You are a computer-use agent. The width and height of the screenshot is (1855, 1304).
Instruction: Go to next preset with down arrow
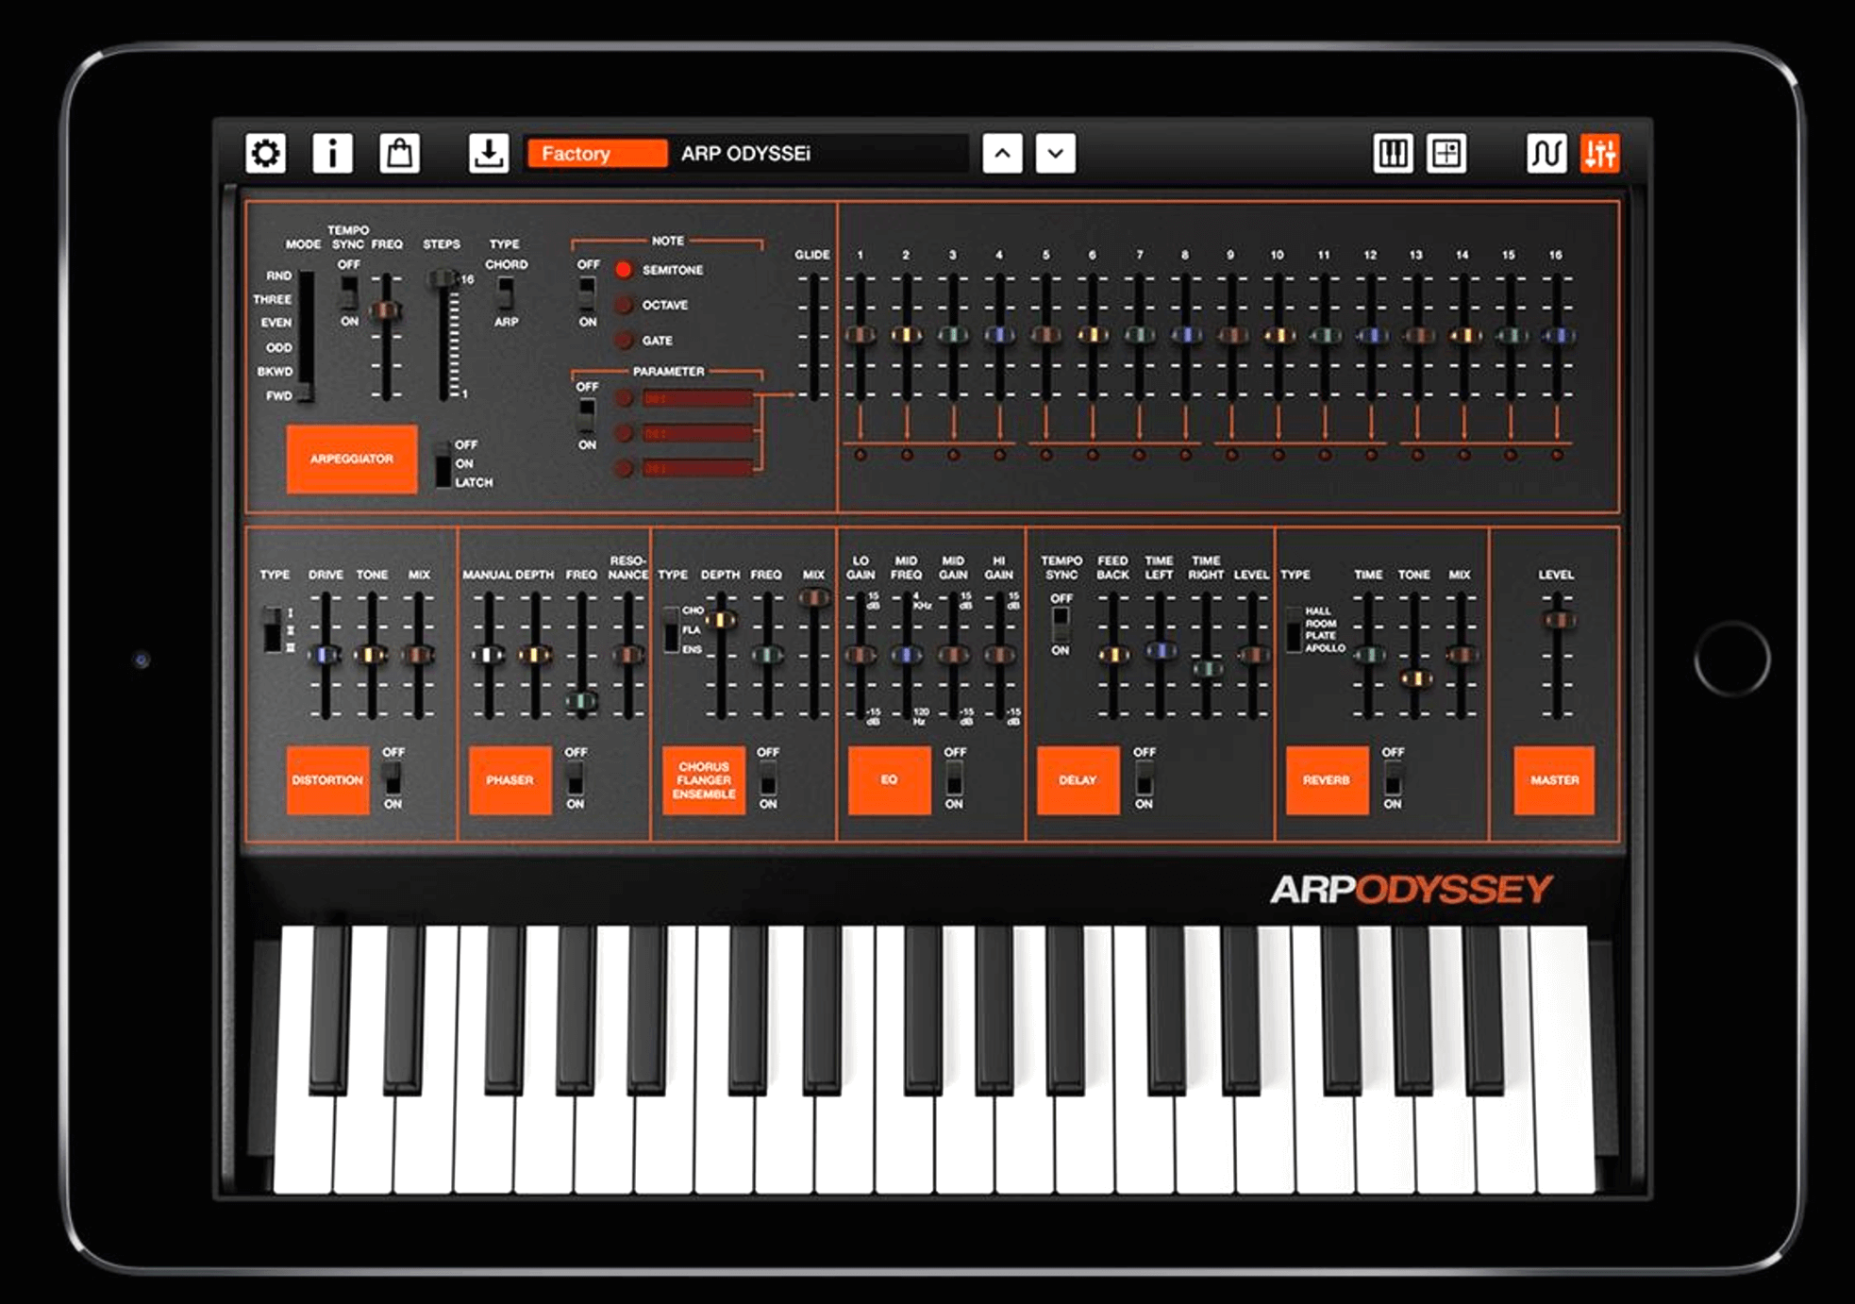[1056, 153]
